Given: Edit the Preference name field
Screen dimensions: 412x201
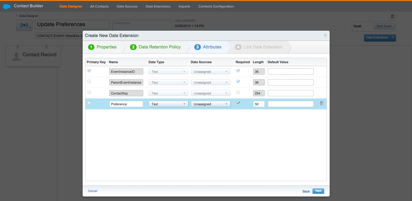Looking at the screenshot, I should coord(126,104).
